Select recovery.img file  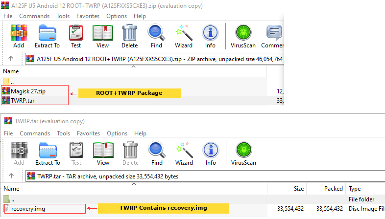[28, 209]
